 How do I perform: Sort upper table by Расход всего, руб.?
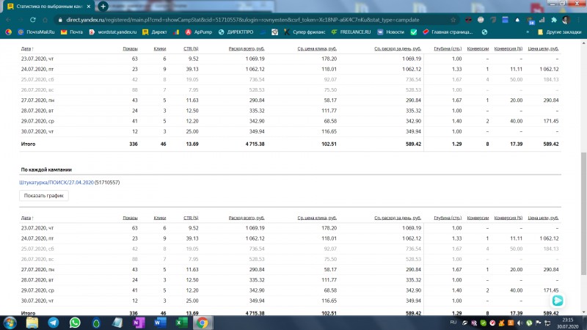tap(247, 48)
